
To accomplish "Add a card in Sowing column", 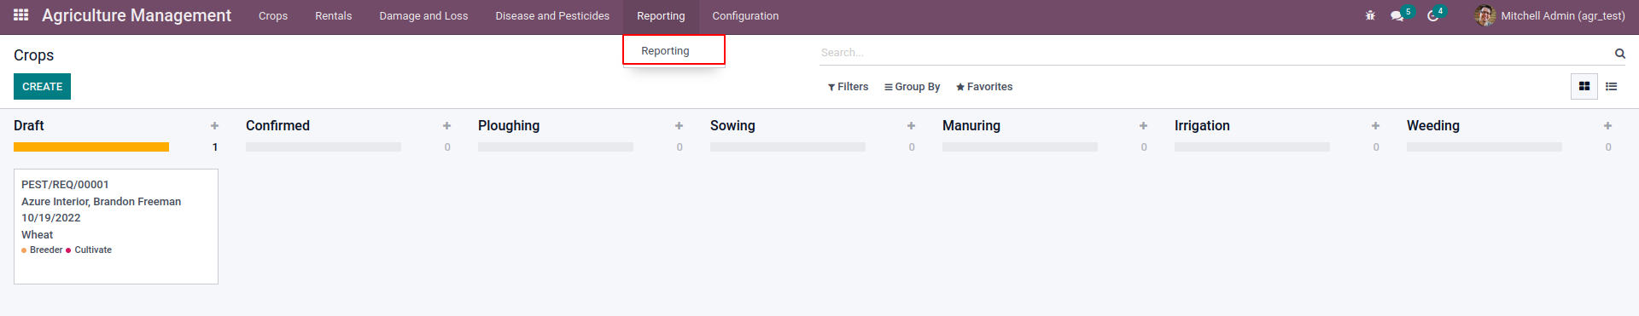I will (x=911, y=125).
